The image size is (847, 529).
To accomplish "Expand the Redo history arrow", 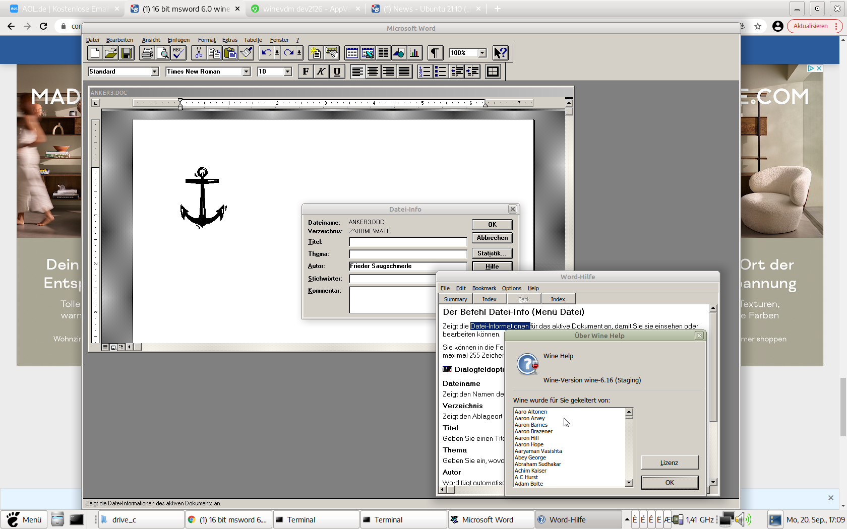I will point(299,53).
